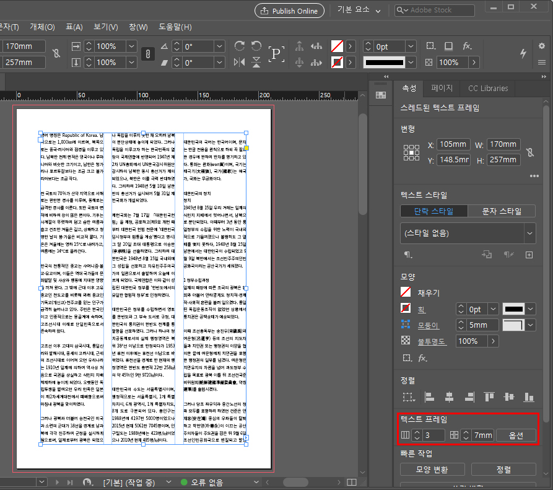Click the 모양 변환 button
This screenshot has height=490, width=553.
coord(432,470)
